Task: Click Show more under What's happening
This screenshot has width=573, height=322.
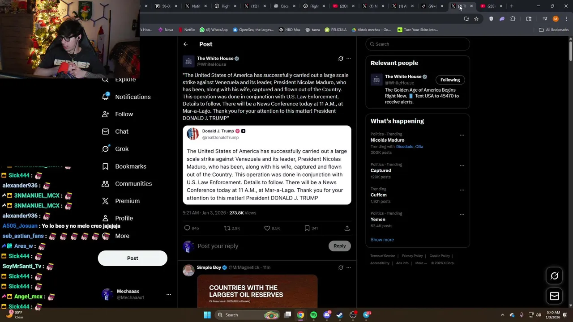Action: click(382, 240)
